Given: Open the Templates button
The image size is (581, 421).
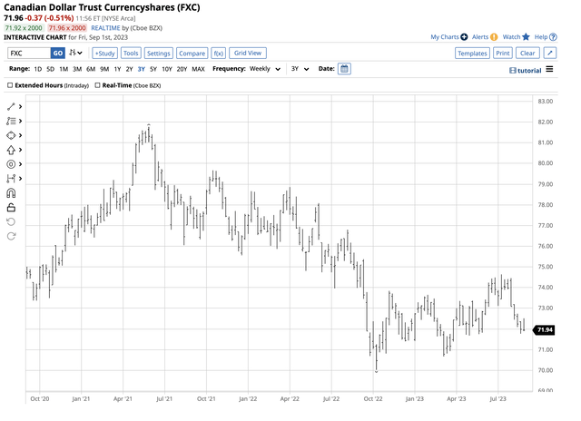Looking at the screenshot, I should coord(472,53).
